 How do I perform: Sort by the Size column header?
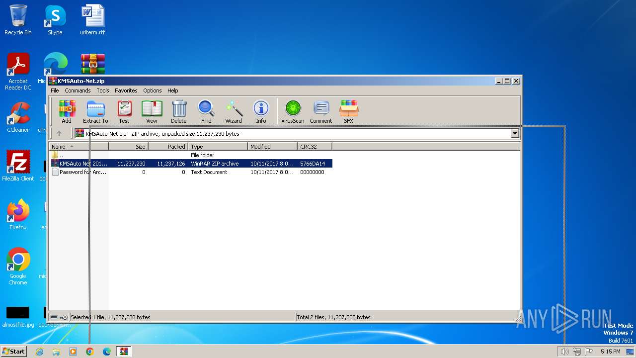point(128,147)
